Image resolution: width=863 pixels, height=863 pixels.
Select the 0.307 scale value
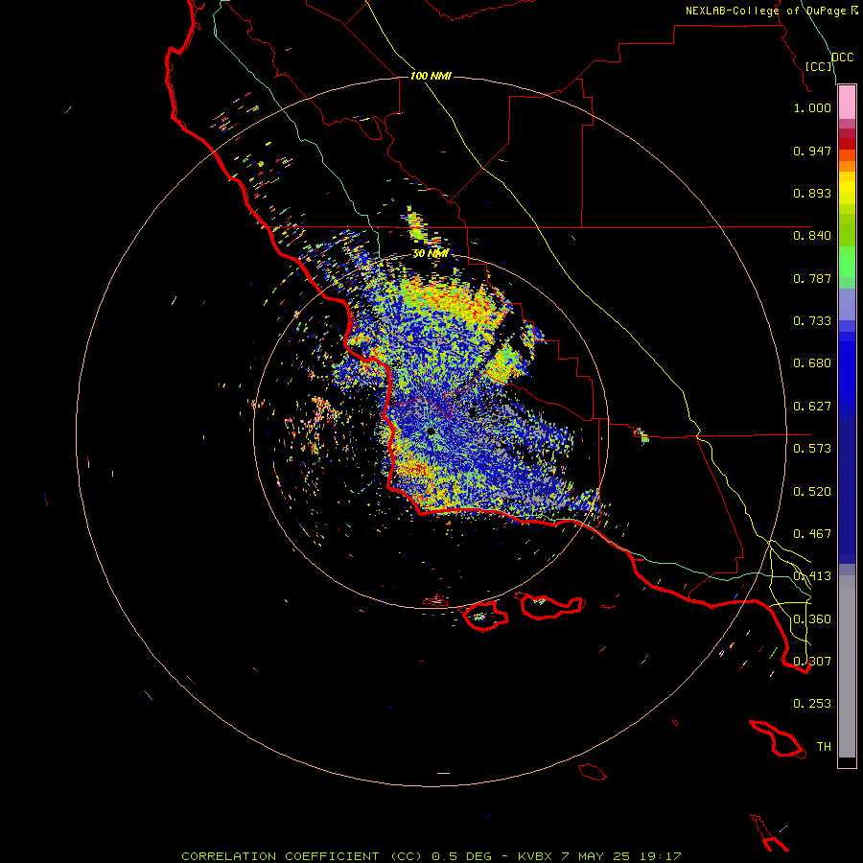coord(812,662)
